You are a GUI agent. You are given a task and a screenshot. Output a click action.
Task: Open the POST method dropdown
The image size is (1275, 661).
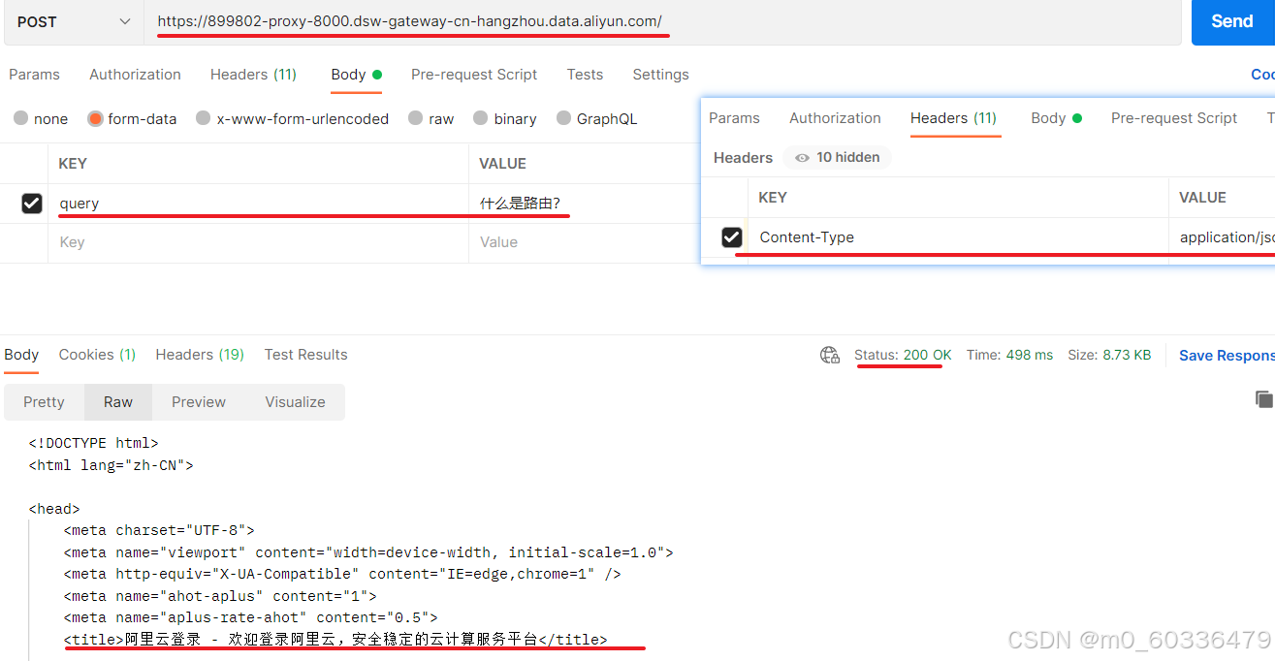[x=73, y=21]
